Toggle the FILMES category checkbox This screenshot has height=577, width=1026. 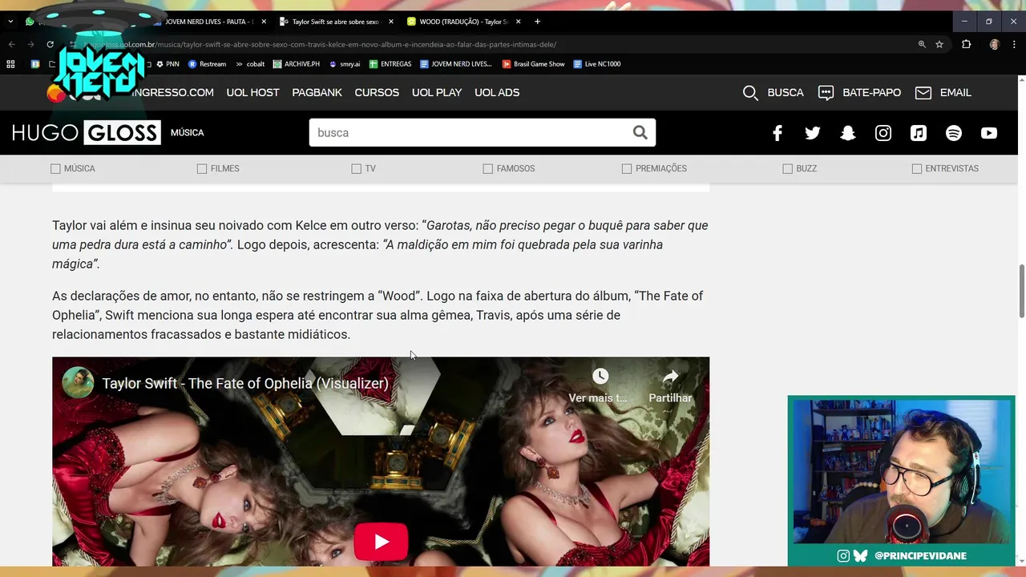click(202, 168)
